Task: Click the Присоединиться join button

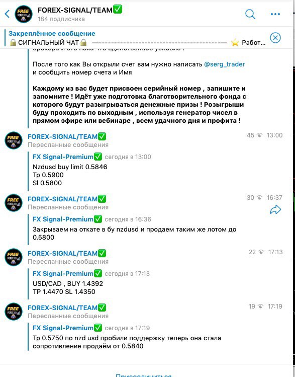Action: pos(144,375)
